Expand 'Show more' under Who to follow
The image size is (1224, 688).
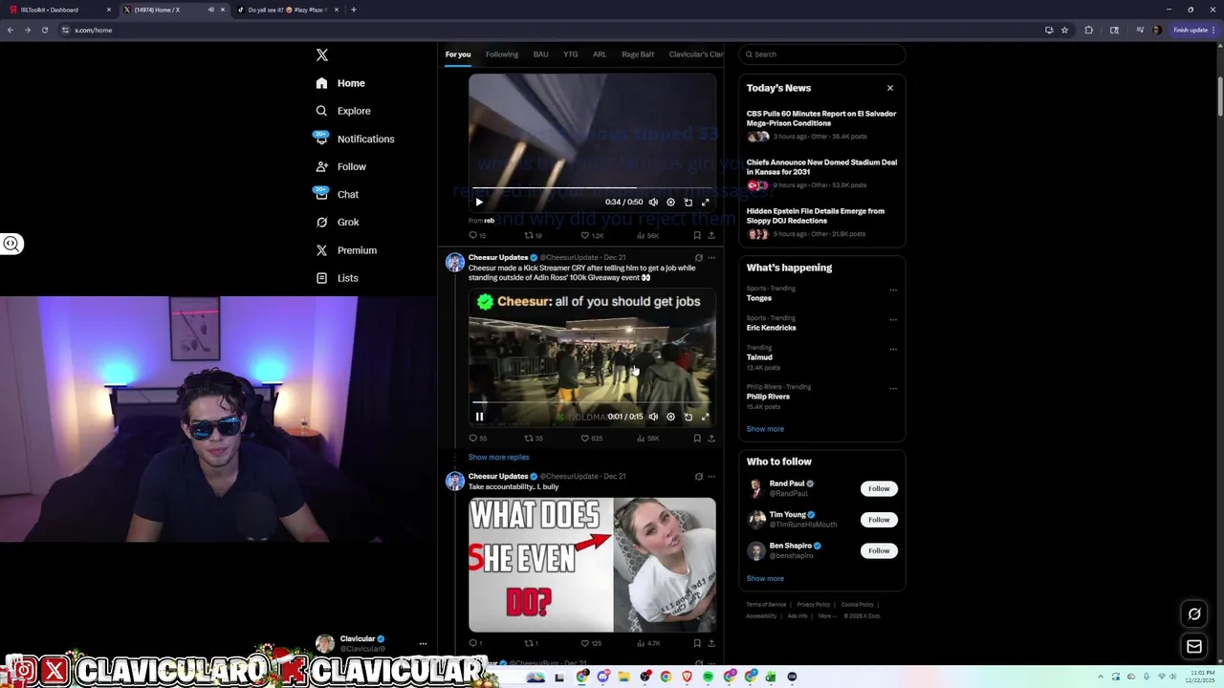point(765,578)
